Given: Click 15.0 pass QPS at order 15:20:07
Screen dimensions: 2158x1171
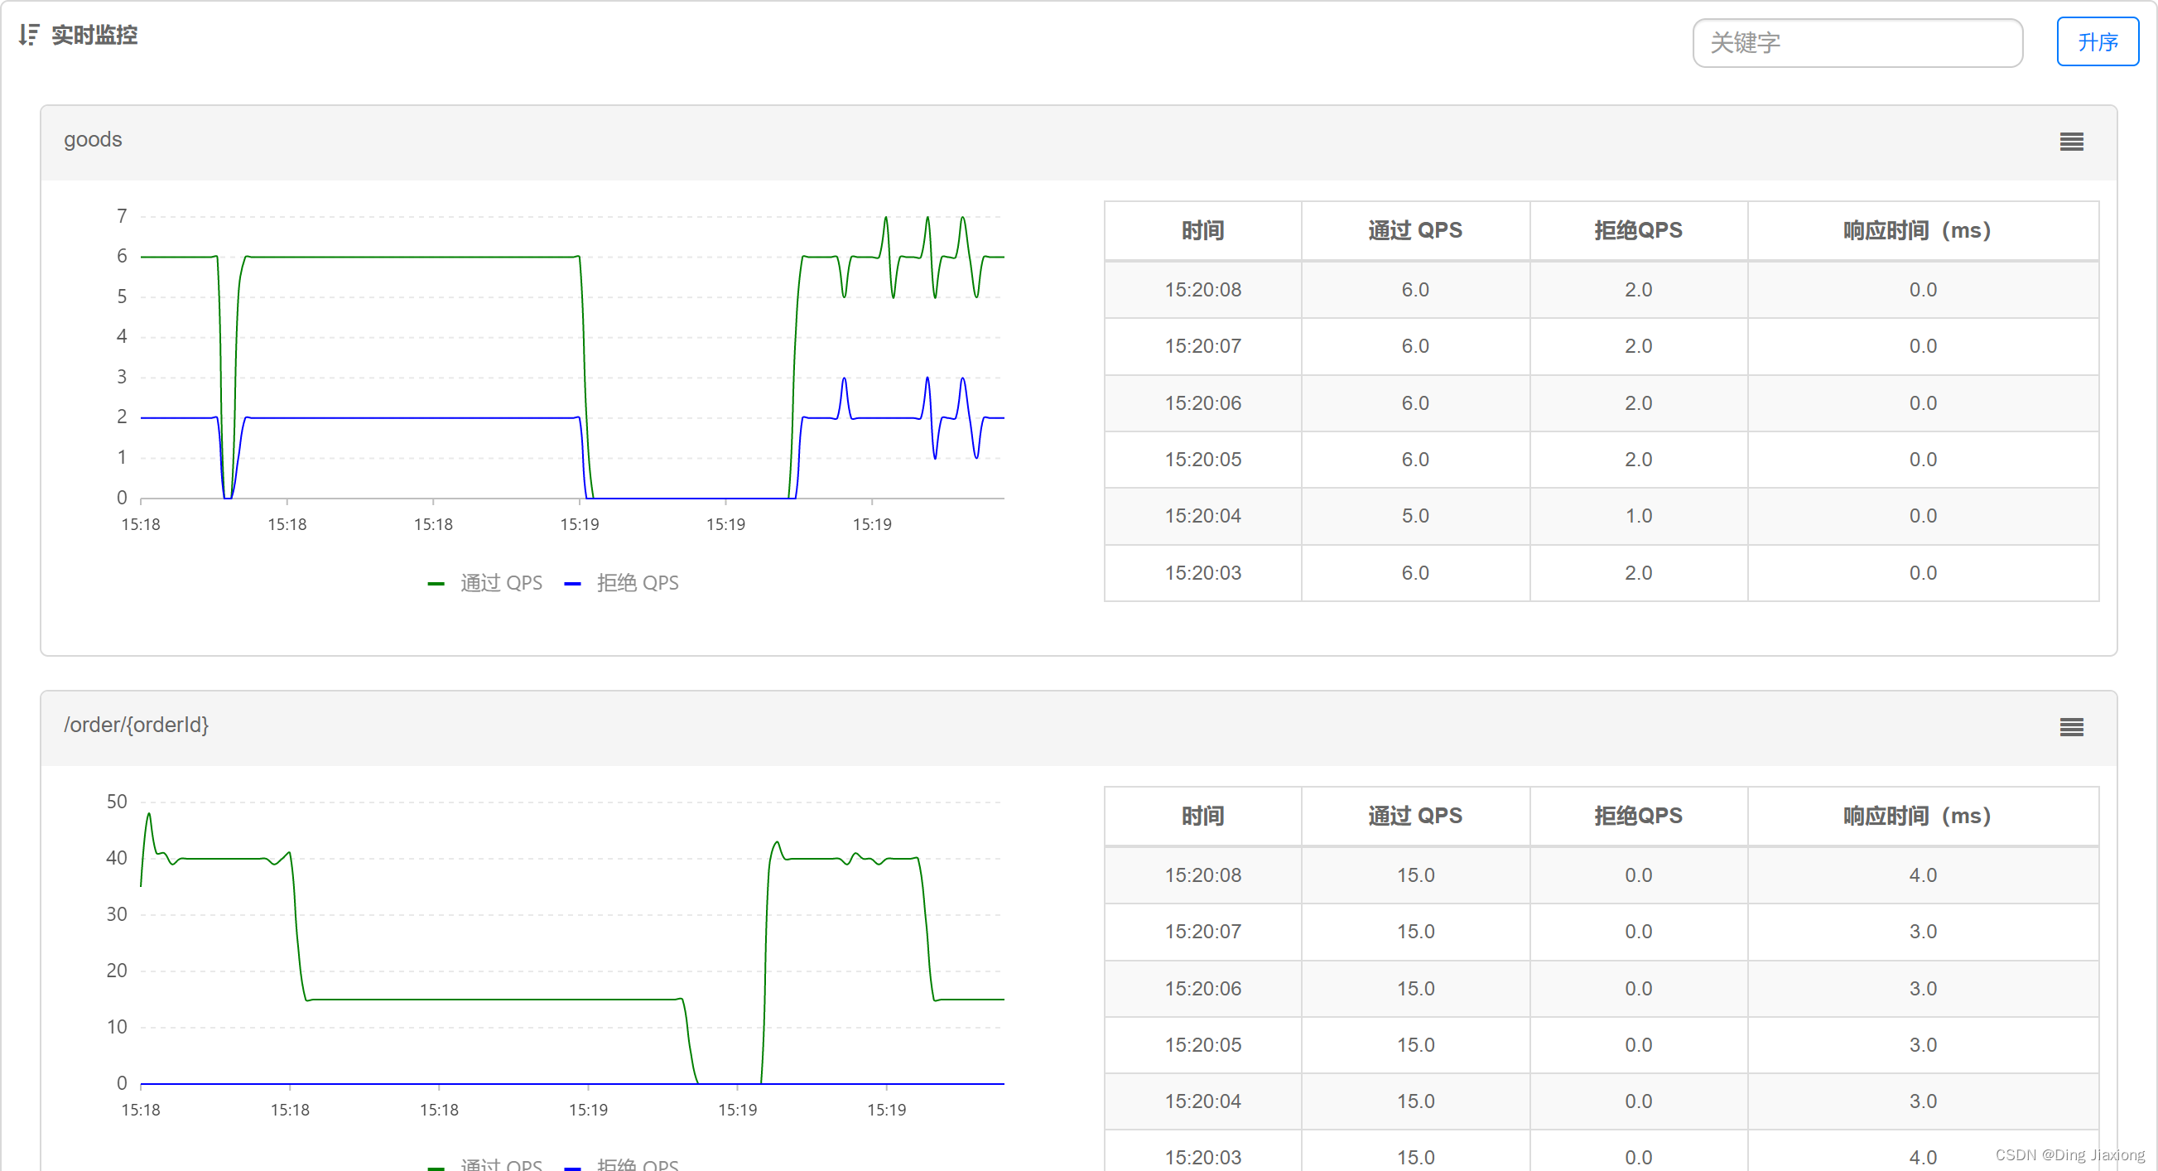Looking at the screenshot, I should [1415, 932].
